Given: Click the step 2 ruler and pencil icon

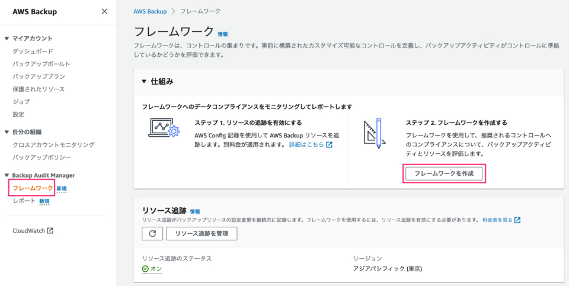Looking at the screenshot, I should [x=375, y=133].
